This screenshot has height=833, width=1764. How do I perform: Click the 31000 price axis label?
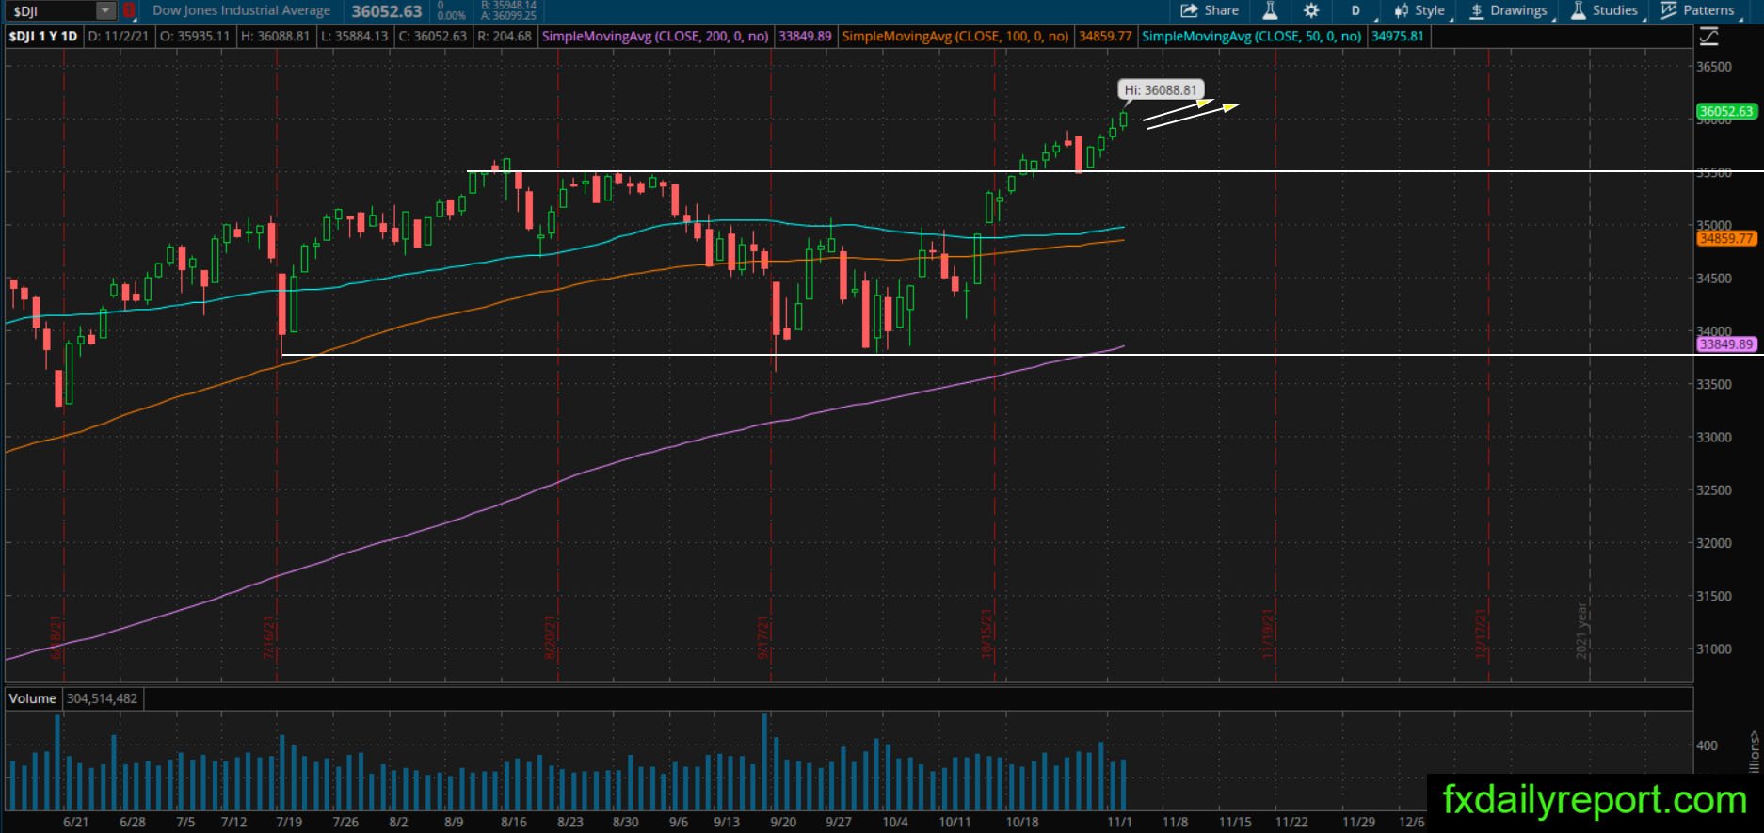coord(1714,649)
